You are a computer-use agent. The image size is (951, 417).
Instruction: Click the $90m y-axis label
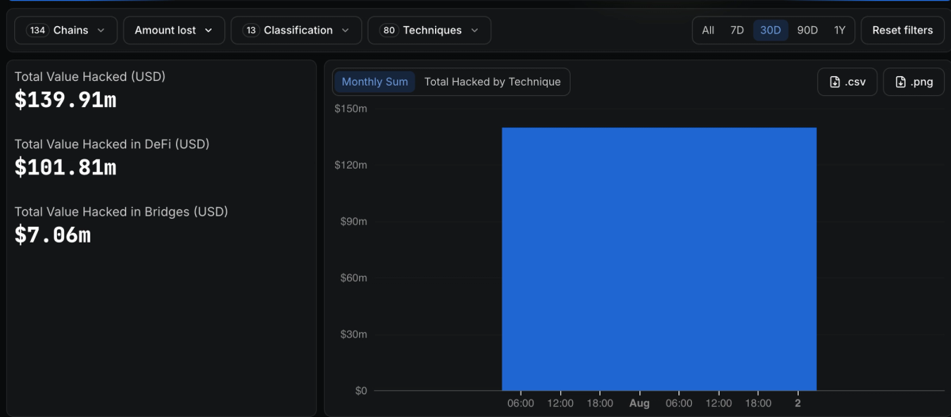click(353, 221)
